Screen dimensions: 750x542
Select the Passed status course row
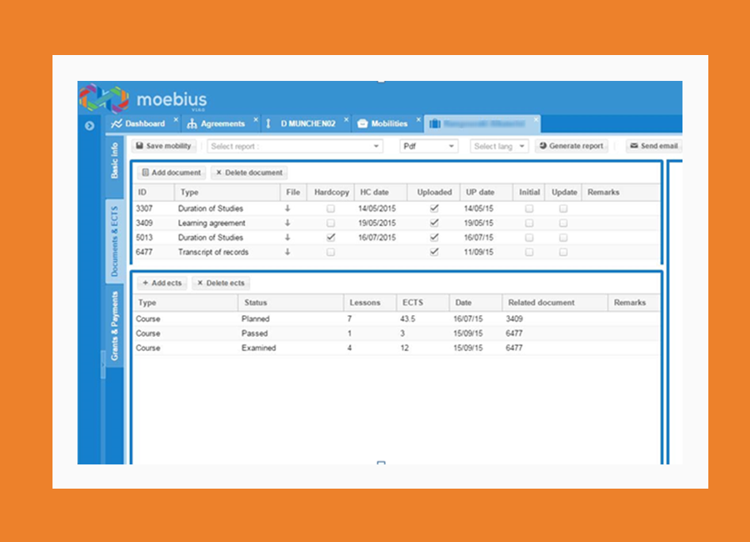click(x=397, y=334)
